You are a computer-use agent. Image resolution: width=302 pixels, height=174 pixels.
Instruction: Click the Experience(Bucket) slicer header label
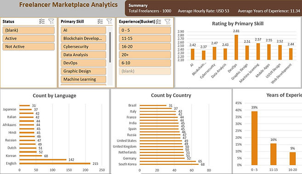(137, 22)
